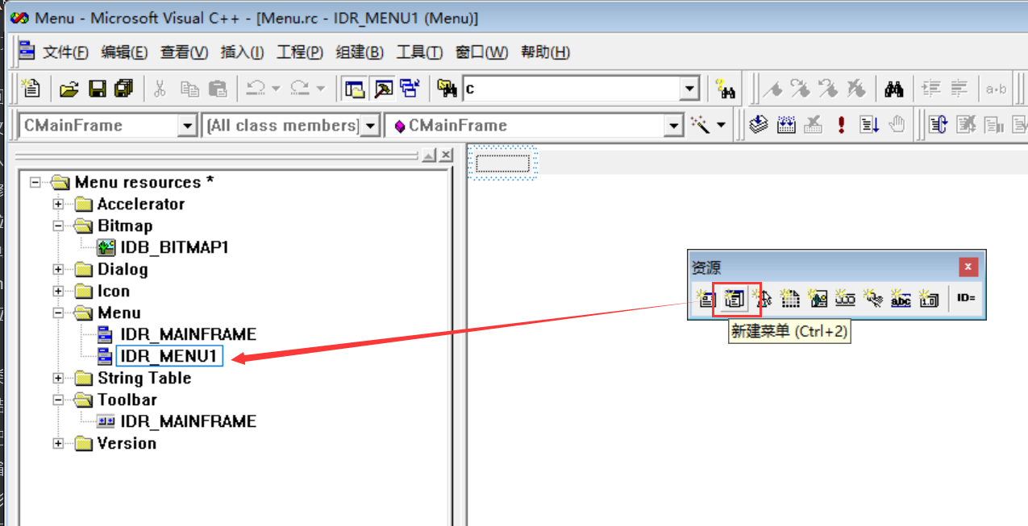The height and width of the screenshot is (526, 1028).
Task: Click New Toolbar icon in 资源 toolbar
Action: (x=845, y=299)
